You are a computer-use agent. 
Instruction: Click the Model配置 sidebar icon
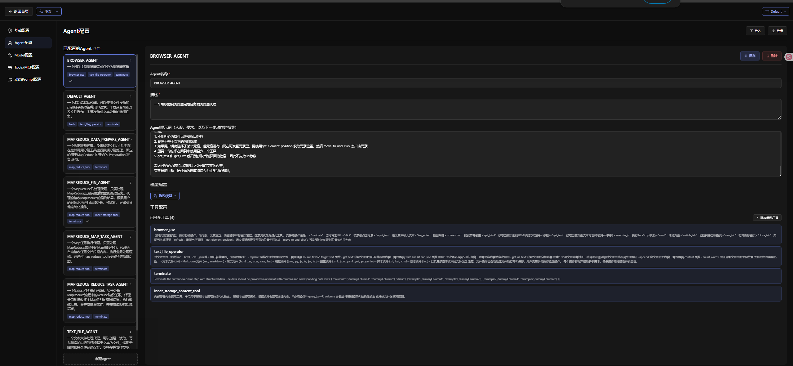click(x=10, y=55)
